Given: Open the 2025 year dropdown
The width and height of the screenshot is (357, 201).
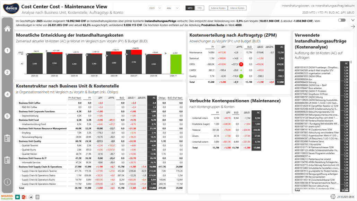Looking at the screenshot, I should coord(155,8).
